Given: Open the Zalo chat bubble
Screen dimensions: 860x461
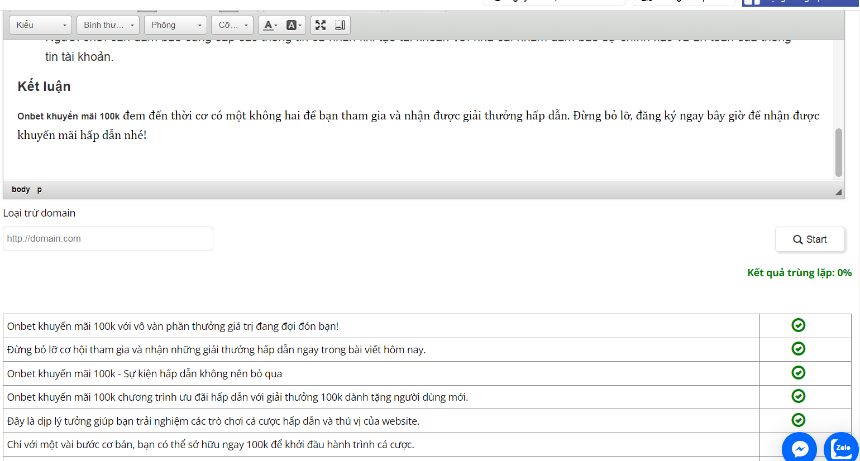Looking at the screenshot, I should pyautogui.click(x=841, y=448).
